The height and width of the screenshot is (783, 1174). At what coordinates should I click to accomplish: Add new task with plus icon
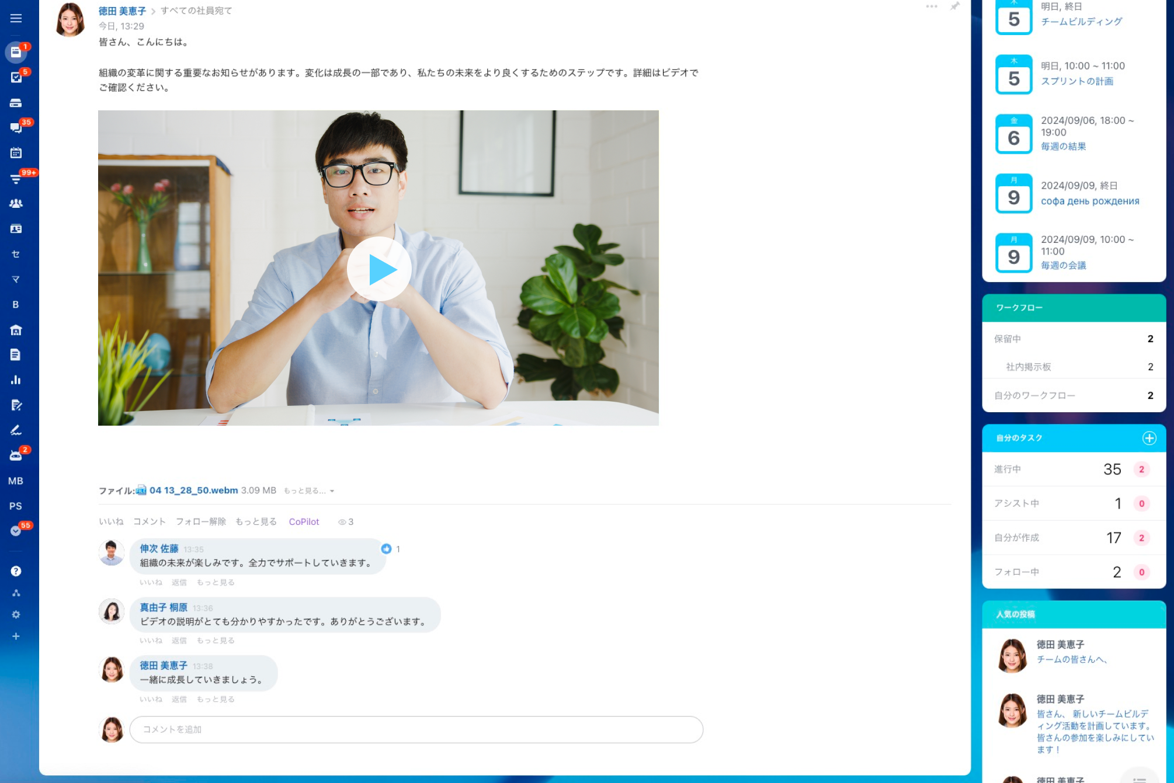1148,438
